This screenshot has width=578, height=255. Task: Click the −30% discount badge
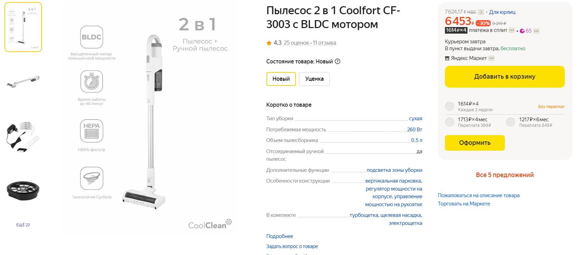coord(483,23)
